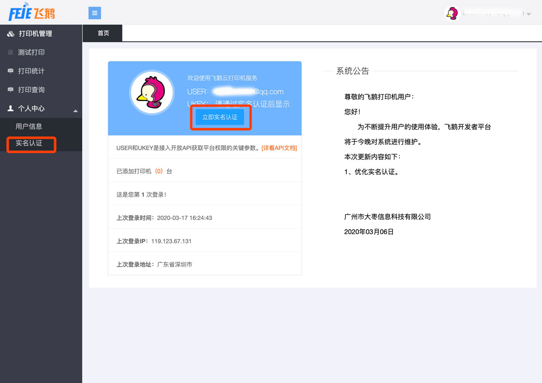
Task: Collapse the 个人中心 submenu arrow
Action: 75,111
